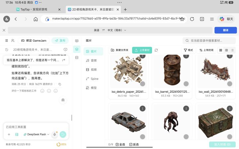Select the 视频 video category

pyautogui.click(x=93, y=70)
